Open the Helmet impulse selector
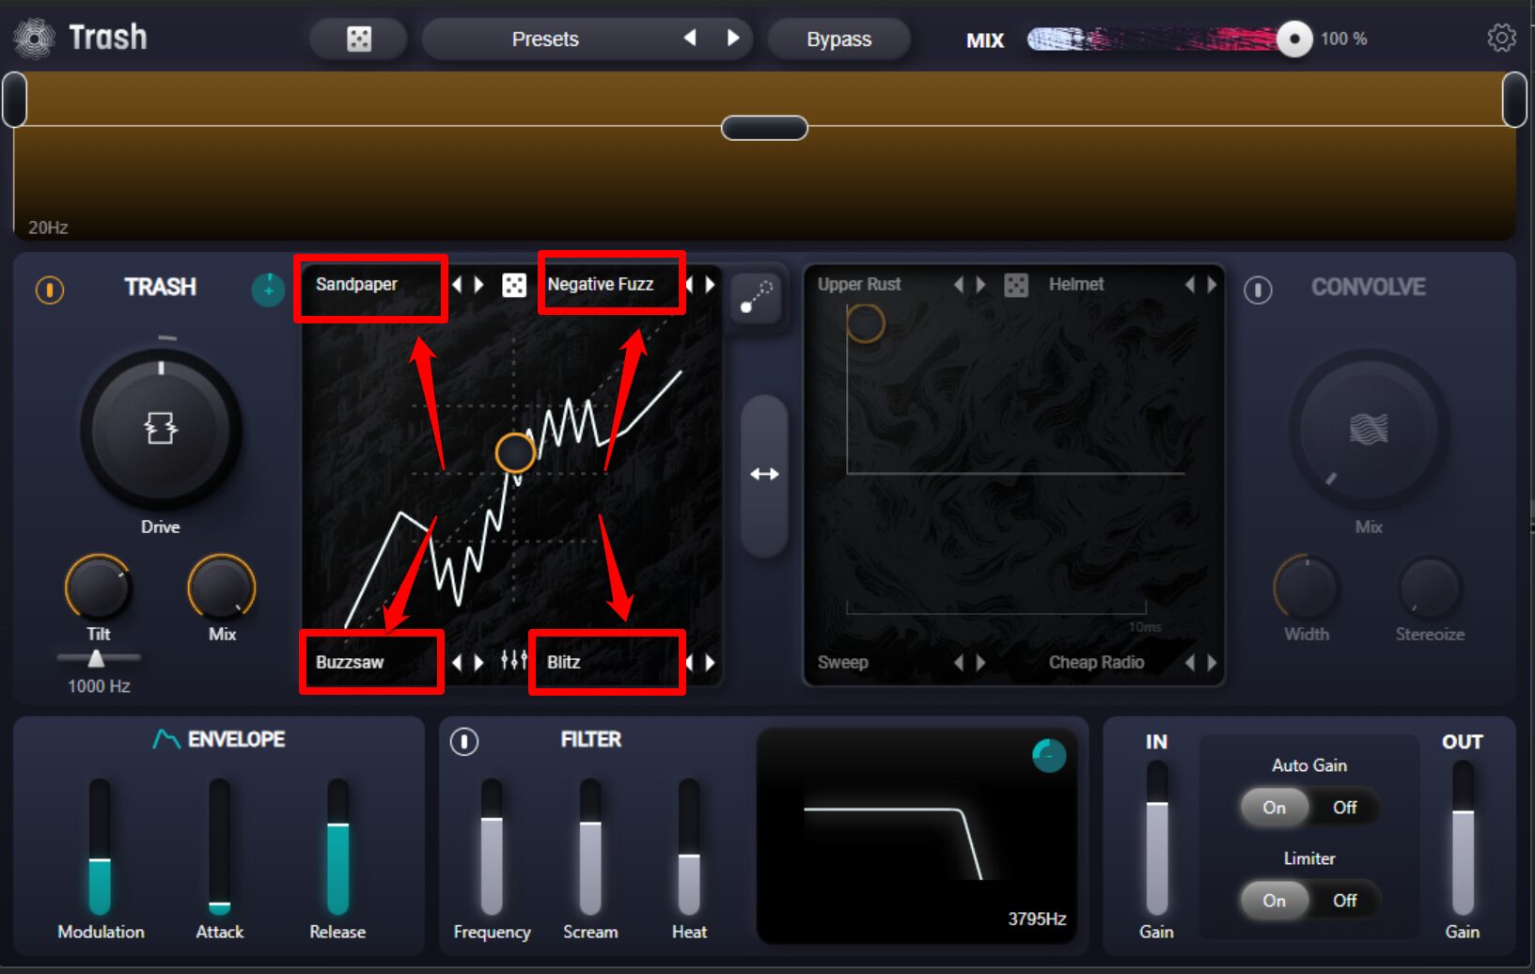 click(x=1076, y=284)
